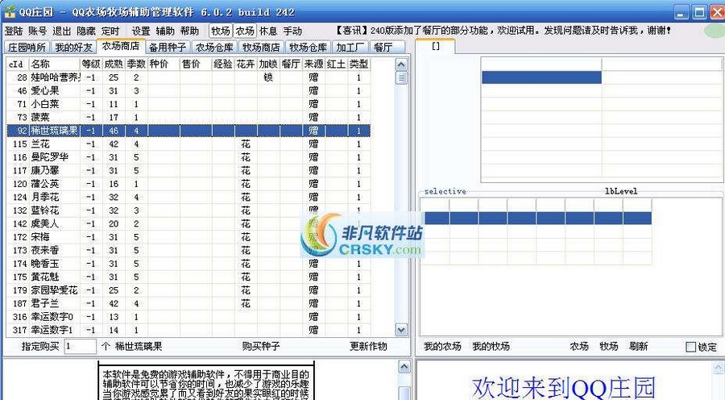Switch to the 农场仓库 tab
Viewport: 725px width, 400px height.
[x=214, y=48]
